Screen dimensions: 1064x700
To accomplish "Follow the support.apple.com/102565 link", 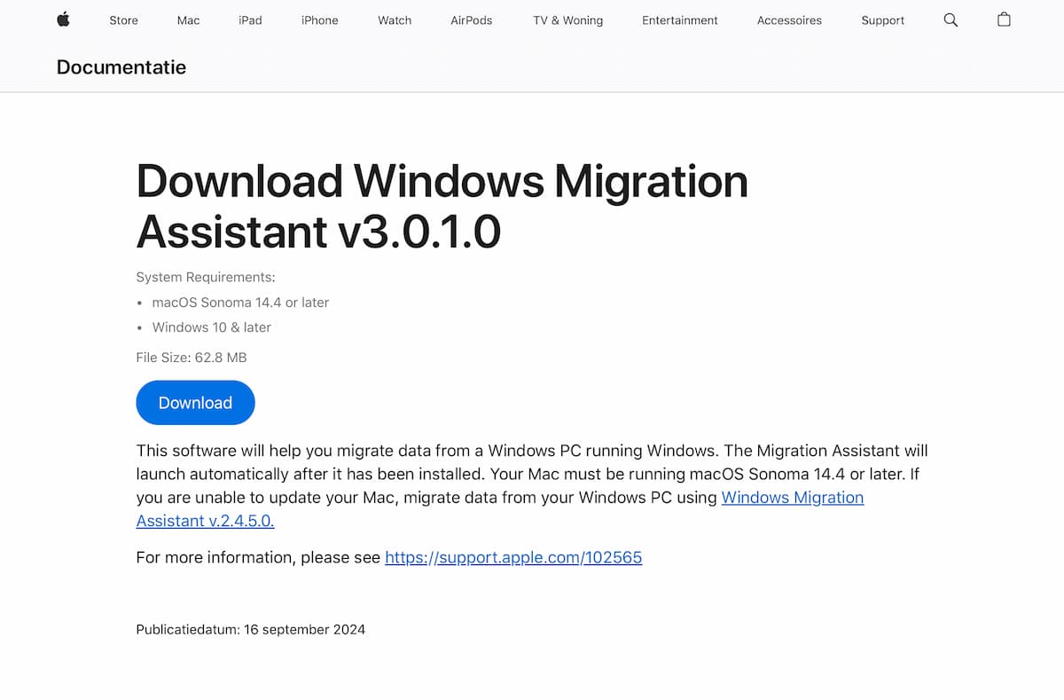I will [x=513, y=558].
